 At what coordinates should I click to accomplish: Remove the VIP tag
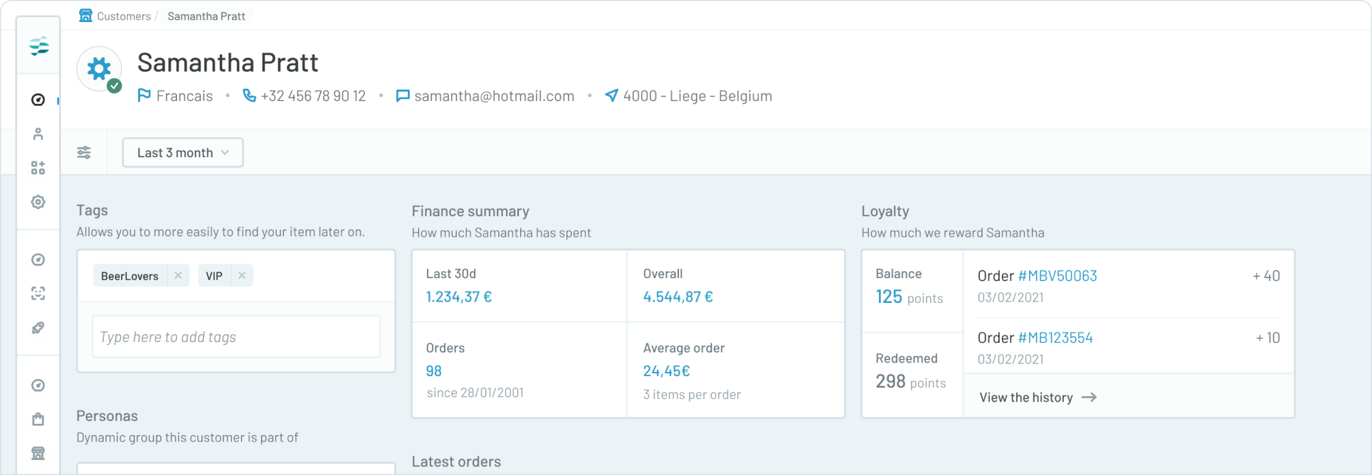[x=242, y=275]
